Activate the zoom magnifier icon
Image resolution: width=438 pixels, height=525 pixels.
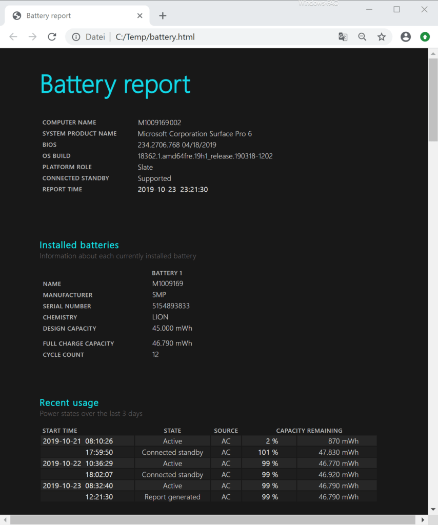coord(362,37)
